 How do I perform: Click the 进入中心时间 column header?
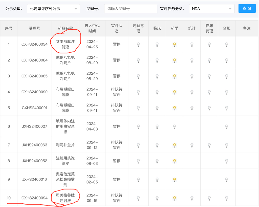pos(92,28)
